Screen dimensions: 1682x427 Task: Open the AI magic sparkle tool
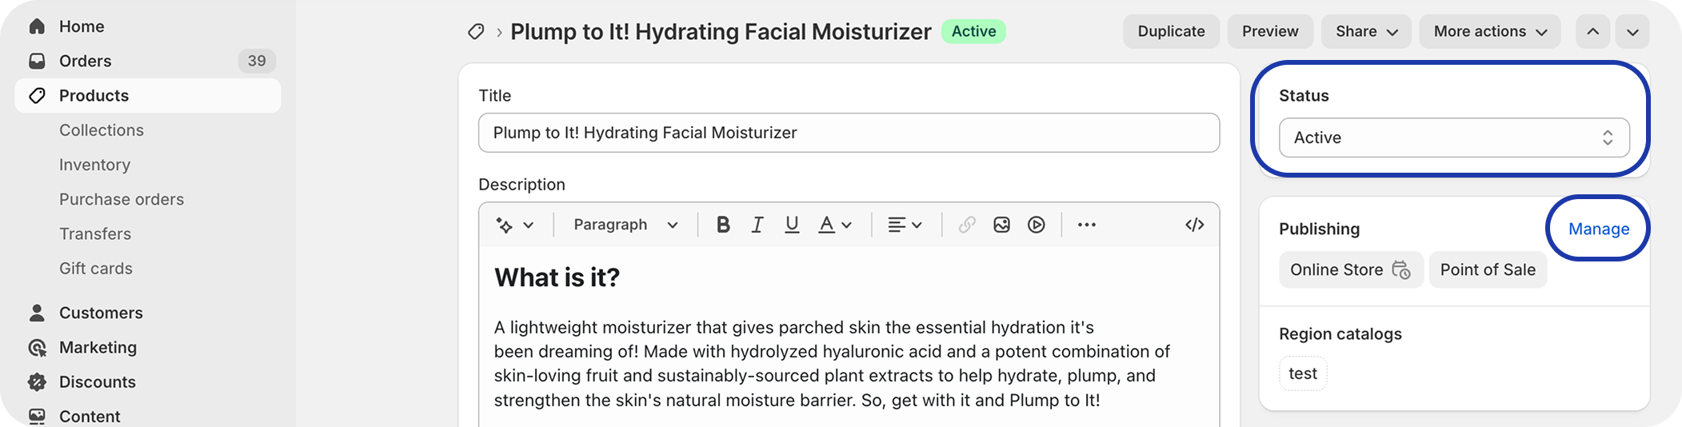[505, 225]
